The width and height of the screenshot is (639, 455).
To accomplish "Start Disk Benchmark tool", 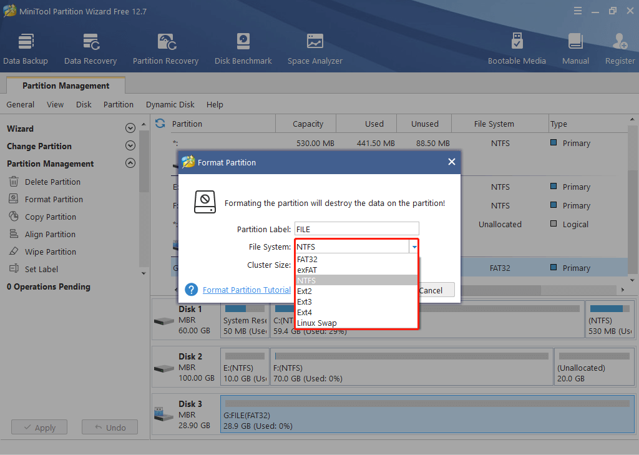I will [x=243, y=49].
